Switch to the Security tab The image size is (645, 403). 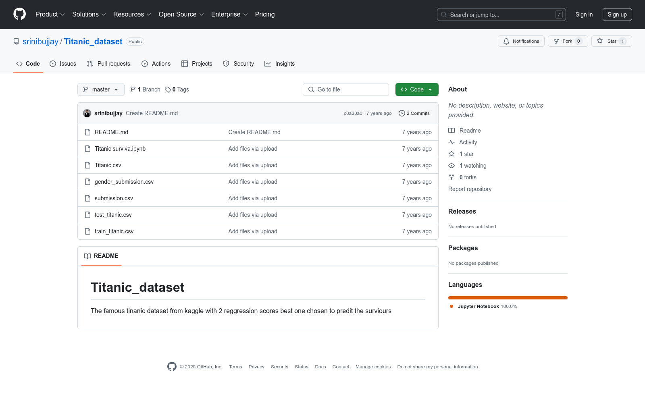(x=239, y=64)
